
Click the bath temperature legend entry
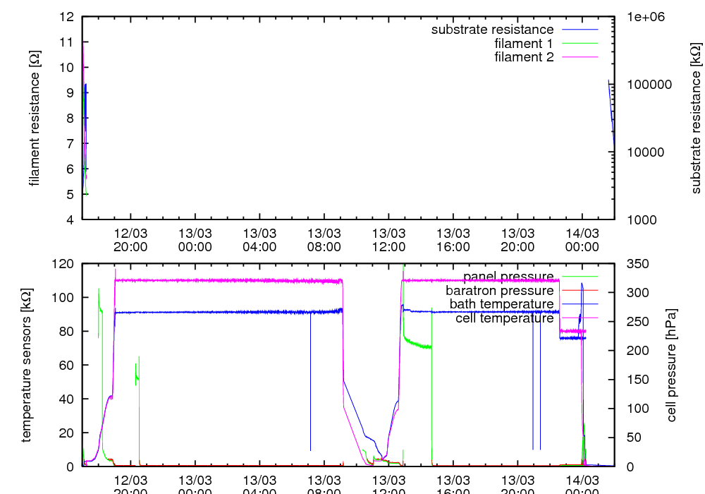coord(501,304)
